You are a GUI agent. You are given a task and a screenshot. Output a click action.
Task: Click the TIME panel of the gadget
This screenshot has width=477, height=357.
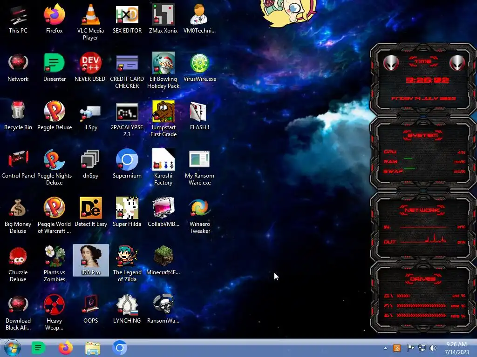click(423, 80)
